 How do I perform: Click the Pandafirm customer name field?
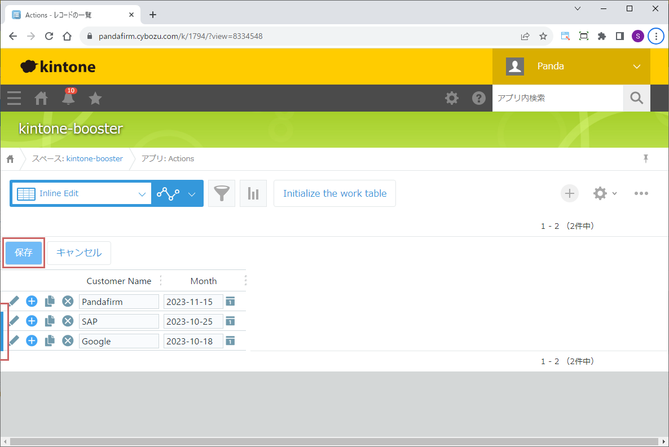[x=119, y=302]
